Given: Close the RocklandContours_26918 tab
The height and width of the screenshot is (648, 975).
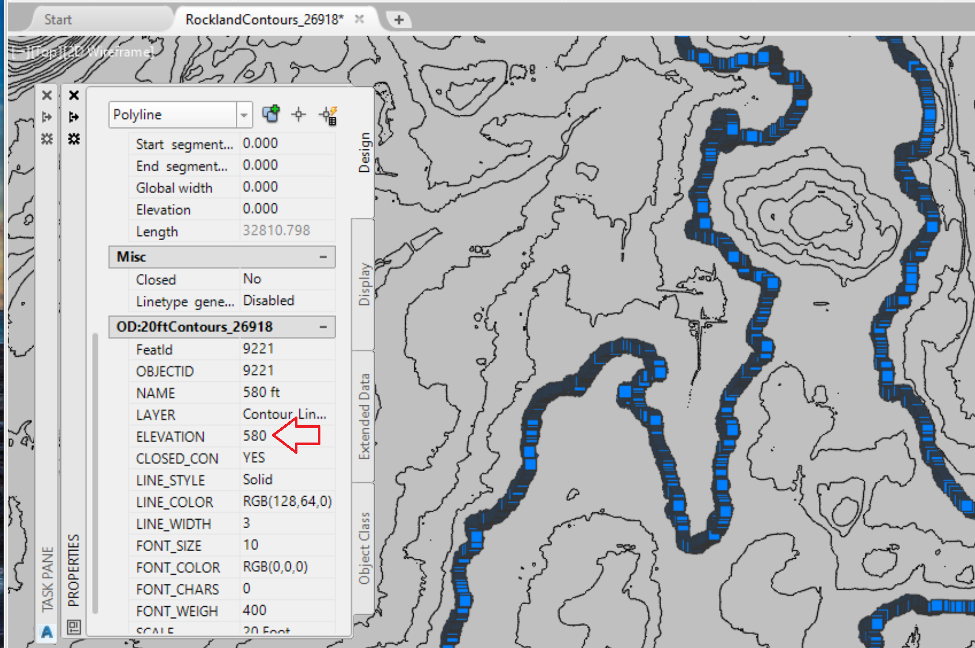Looking at the screenshot, I should tap(359, 19).
